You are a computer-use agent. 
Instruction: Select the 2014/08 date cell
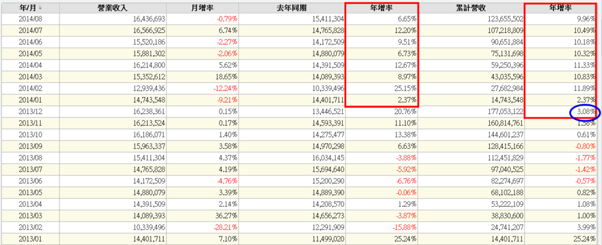coord(30,19)
